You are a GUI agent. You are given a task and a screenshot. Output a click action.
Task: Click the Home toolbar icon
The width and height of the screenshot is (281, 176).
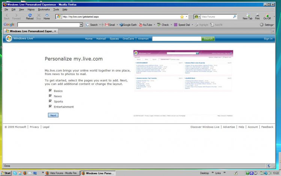pos(47,15)
